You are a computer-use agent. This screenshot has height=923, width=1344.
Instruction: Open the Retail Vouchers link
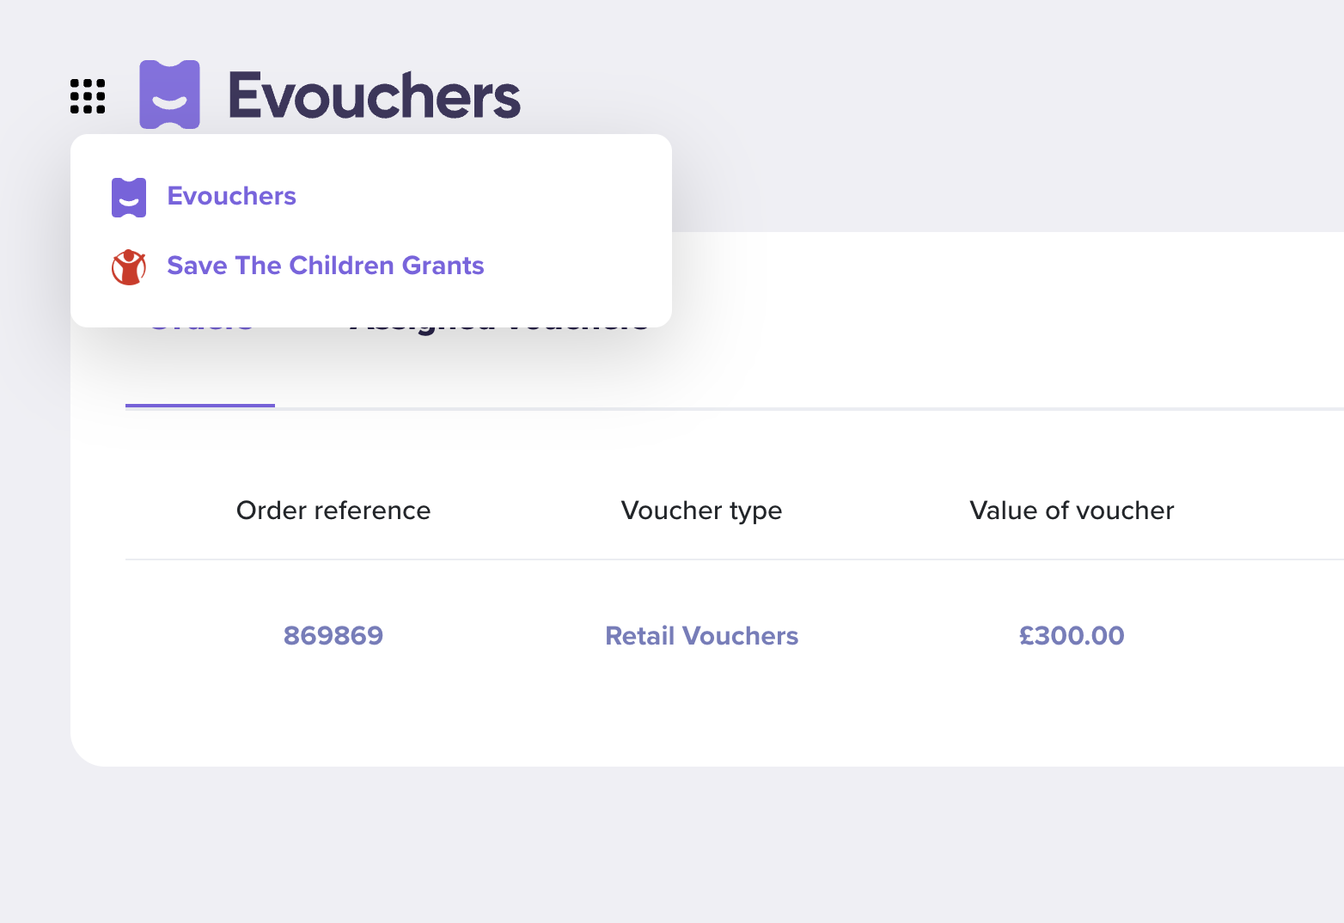coord(701,636)
